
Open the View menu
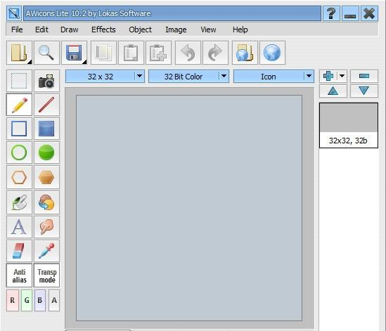[x=208, y=30]
